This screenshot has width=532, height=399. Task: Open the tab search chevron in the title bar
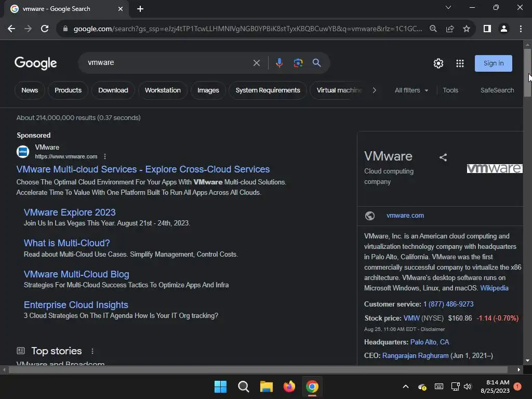(x=448, y=7)
